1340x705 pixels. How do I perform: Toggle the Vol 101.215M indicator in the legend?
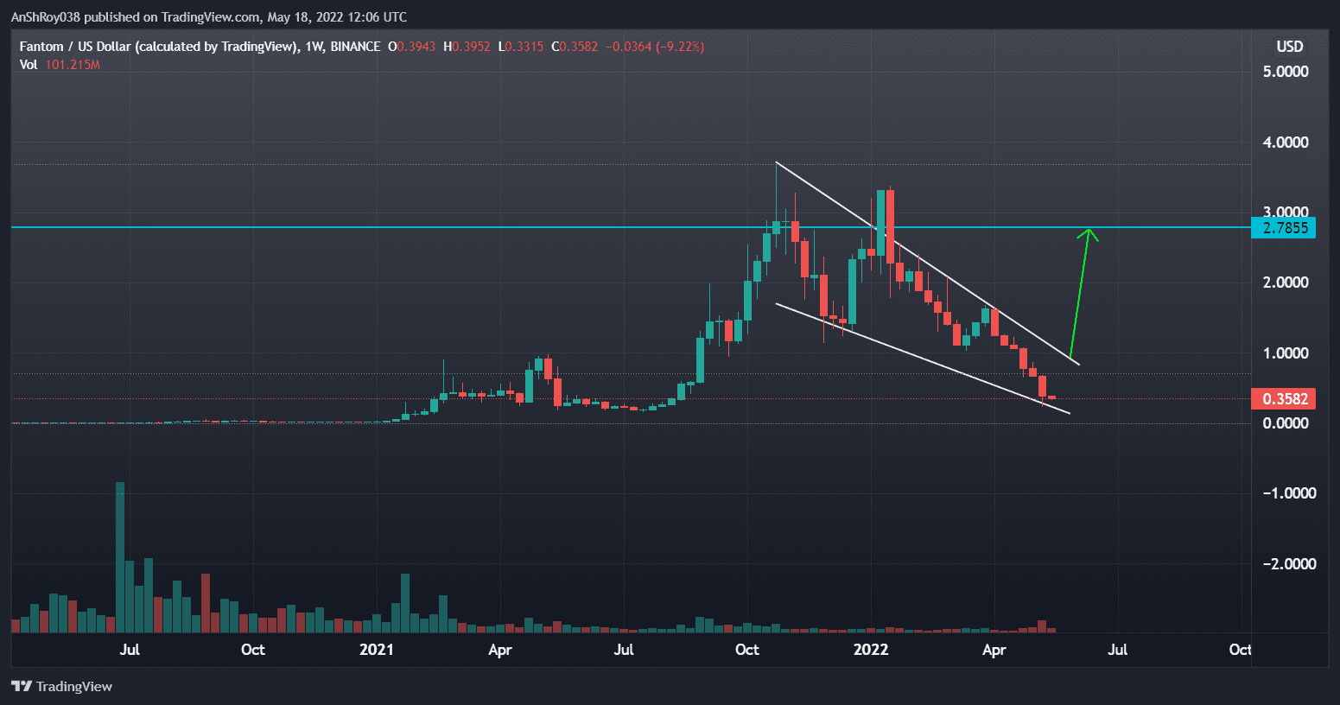click(60, 64)
